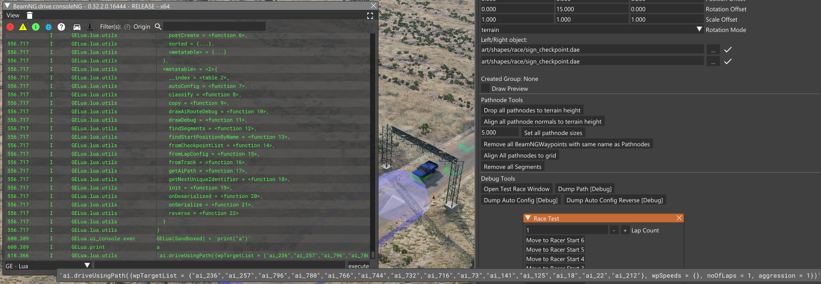821x284 pixels.
Task: Select log entry 'GELua.ui_console.exec'
Action: (x=103, y=238)
